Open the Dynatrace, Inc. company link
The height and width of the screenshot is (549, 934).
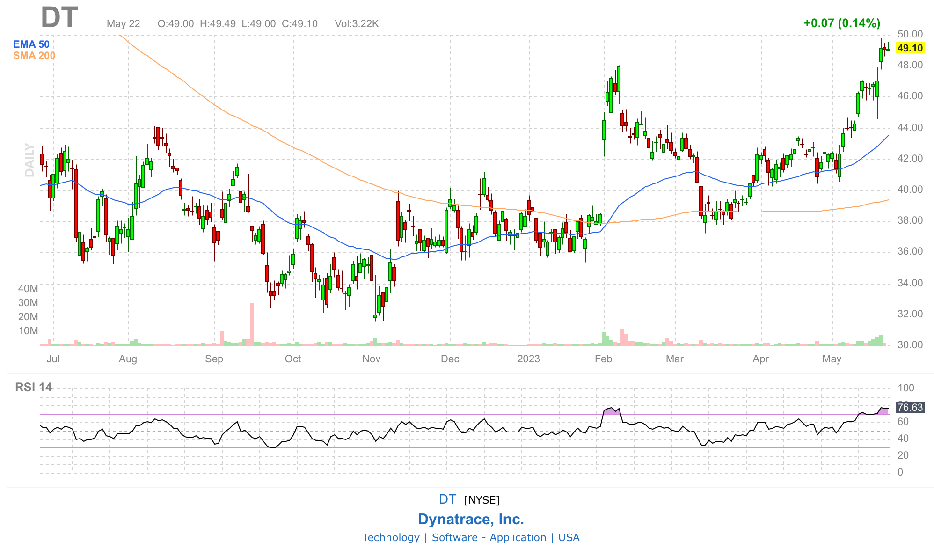click(x=471, y=519)
